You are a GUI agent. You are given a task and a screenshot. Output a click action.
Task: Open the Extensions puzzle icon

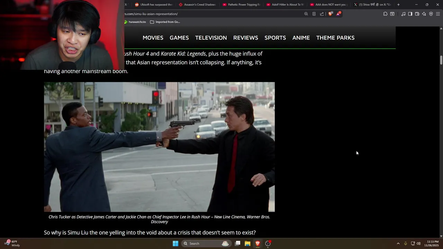tap(385, 14)
